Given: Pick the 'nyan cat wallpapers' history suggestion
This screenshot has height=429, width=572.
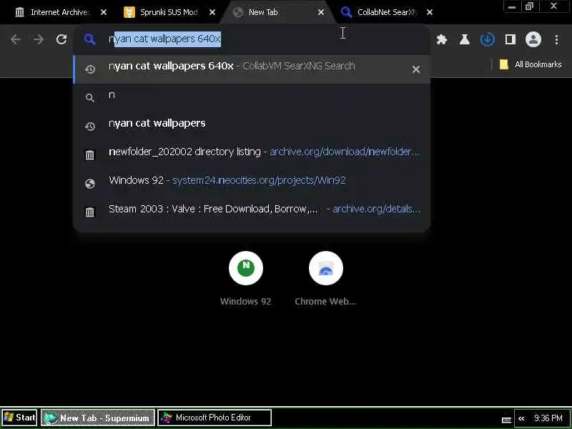Looking at the screenshot, I should [x=252, y=126].
